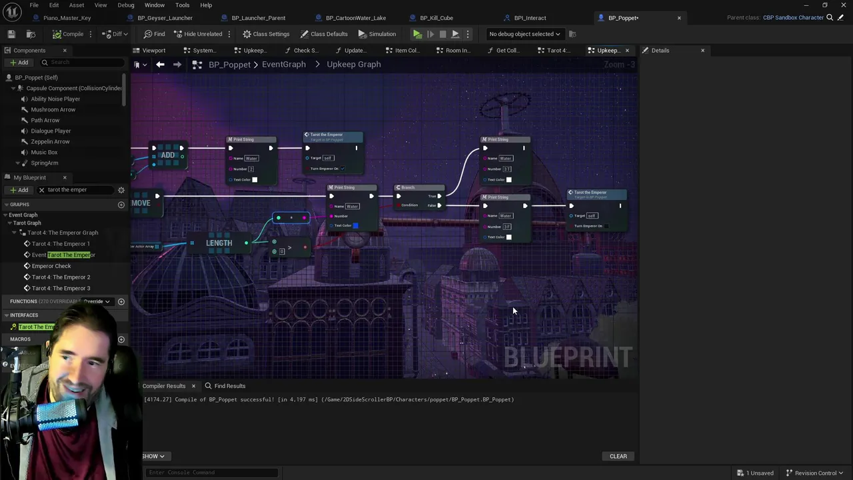The height and width of the screenshot is (480, 853).
Task: Toggle Turn Emperor On checkbox on right node
Action: (606, 226)
